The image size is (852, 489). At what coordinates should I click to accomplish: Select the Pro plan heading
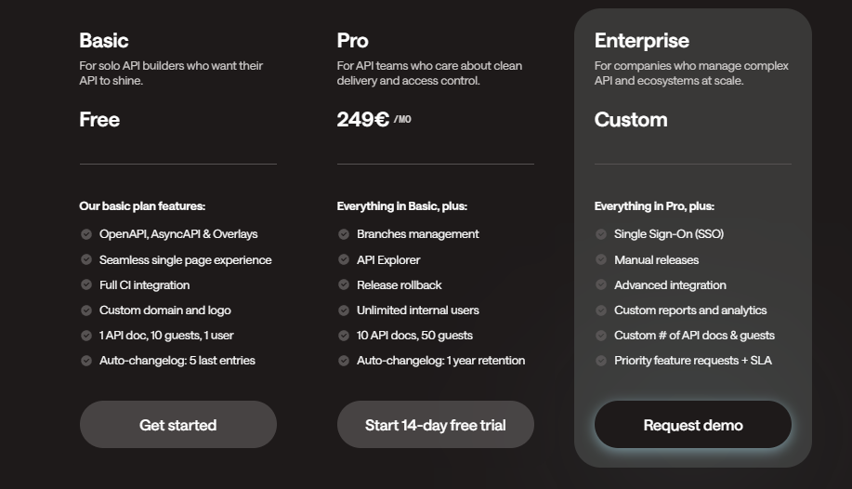tap(353, 41)
